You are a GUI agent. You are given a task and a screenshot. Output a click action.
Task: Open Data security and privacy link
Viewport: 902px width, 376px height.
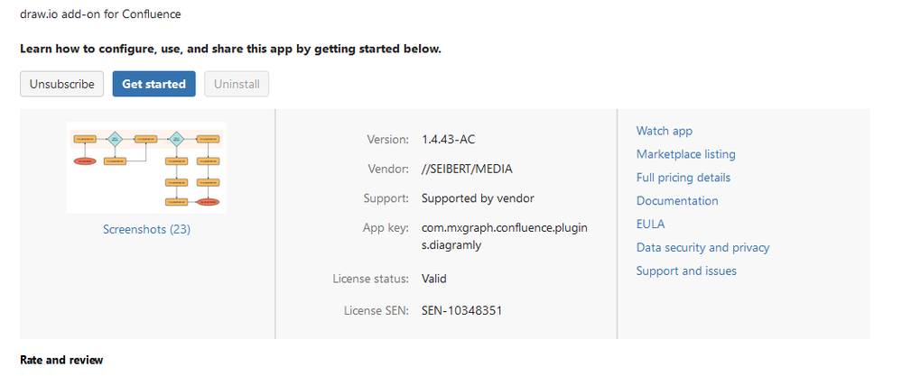(703, 247)
